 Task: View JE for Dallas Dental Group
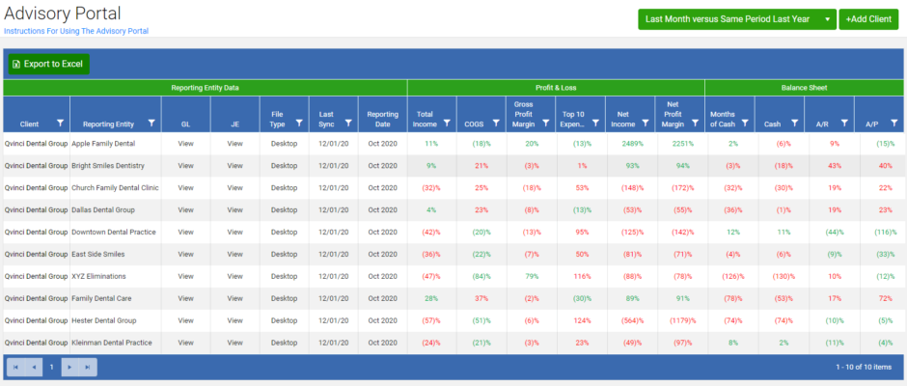pos(234,209)
